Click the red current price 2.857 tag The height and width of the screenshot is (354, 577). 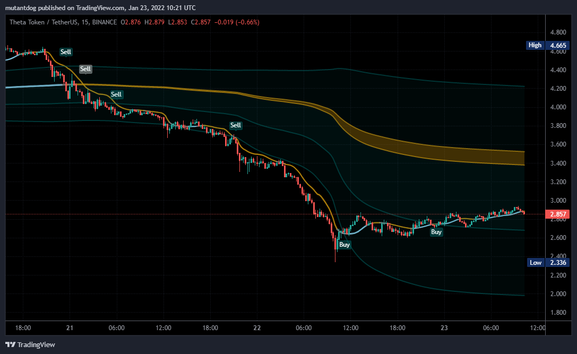tap(558, 214)
